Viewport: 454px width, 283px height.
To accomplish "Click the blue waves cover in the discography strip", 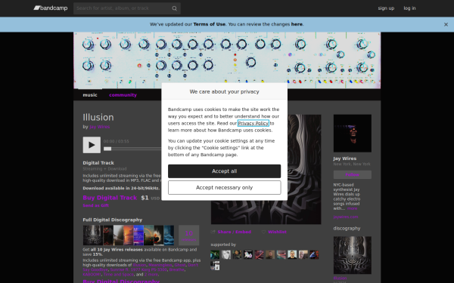I will click(x=169, y=235).
